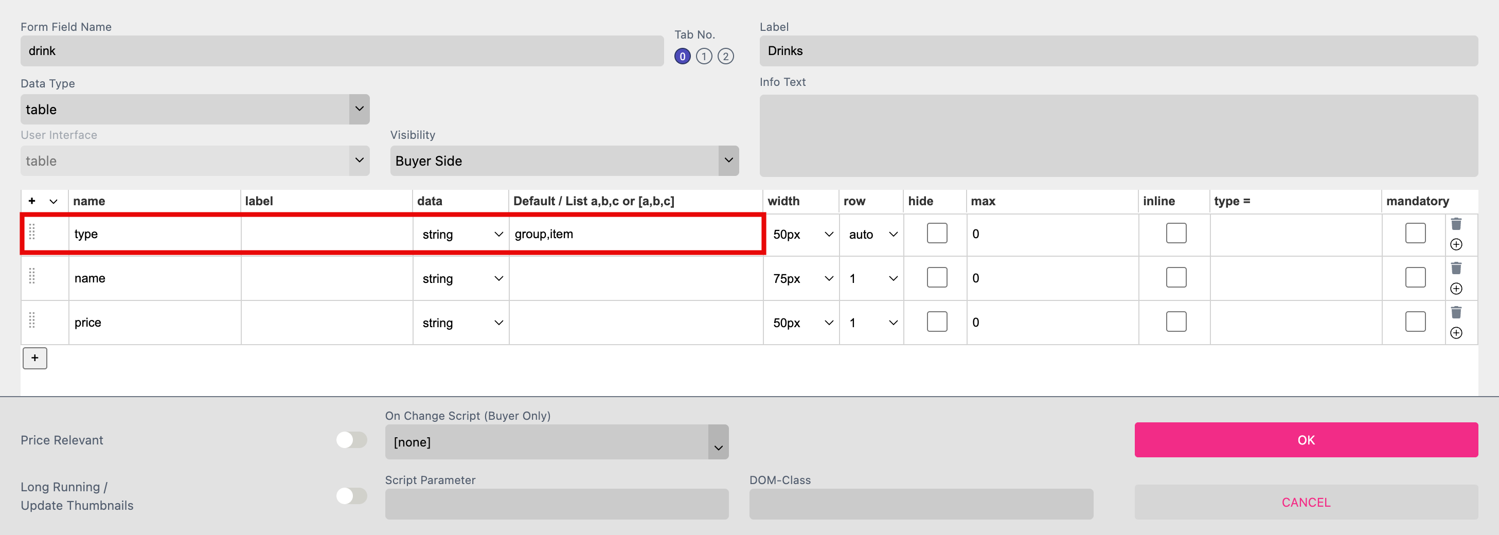The height and width of the screenshot is (535, 1499).
Task: Add a row below 'name' using plus-circle icon
Action: point(1456,289)
